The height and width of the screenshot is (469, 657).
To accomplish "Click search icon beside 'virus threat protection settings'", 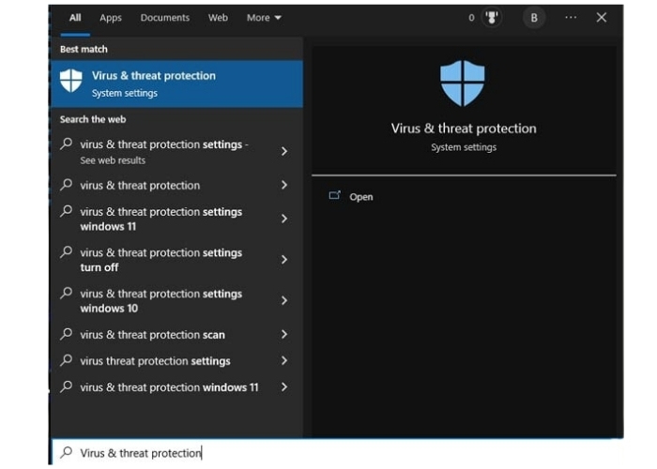I will tap(67, 360).
